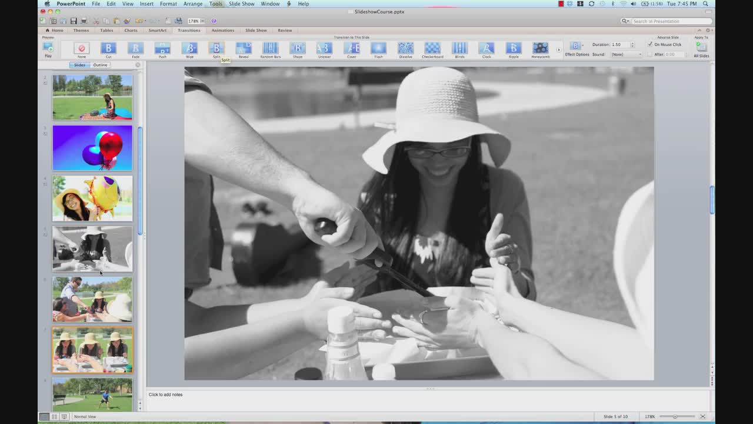This screenshot has width=753, height=424.
Task: Select the balloons slide thumbnail
Action: click(92, 148)
